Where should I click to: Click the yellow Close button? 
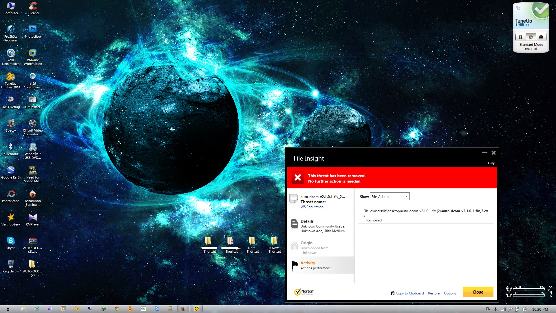click(x=478, y=292)
